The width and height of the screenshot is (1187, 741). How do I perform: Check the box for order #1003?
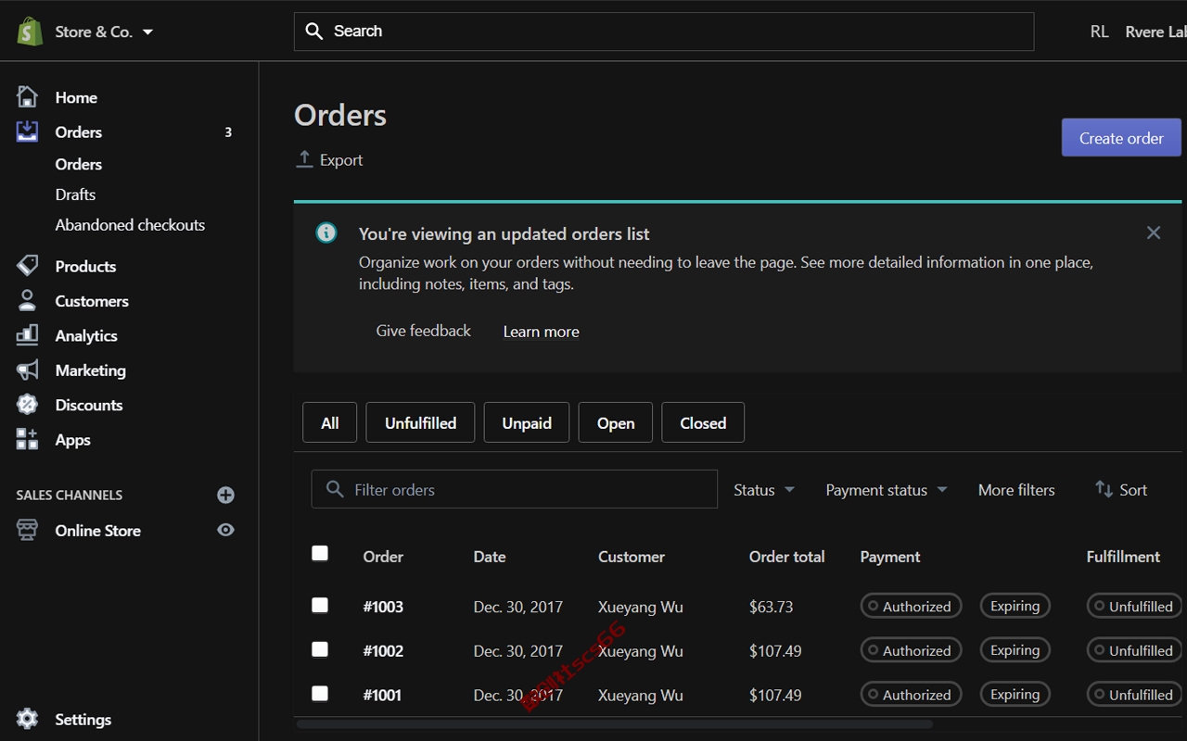[320, 605]
